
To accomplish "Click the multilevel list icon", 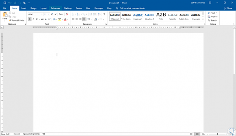I will tap(84, 14).
